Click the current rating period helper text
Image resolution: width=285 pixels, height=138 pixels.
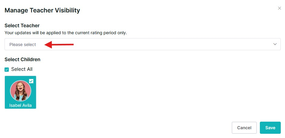point(66,33)
